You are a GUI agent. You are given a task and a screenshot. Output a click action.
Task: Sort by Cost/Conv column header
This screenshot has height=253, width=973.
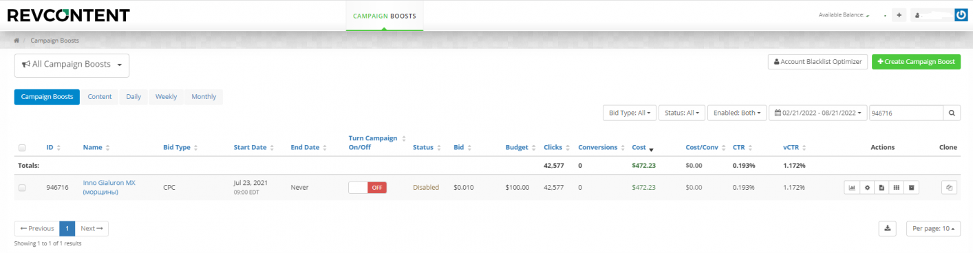705,147
